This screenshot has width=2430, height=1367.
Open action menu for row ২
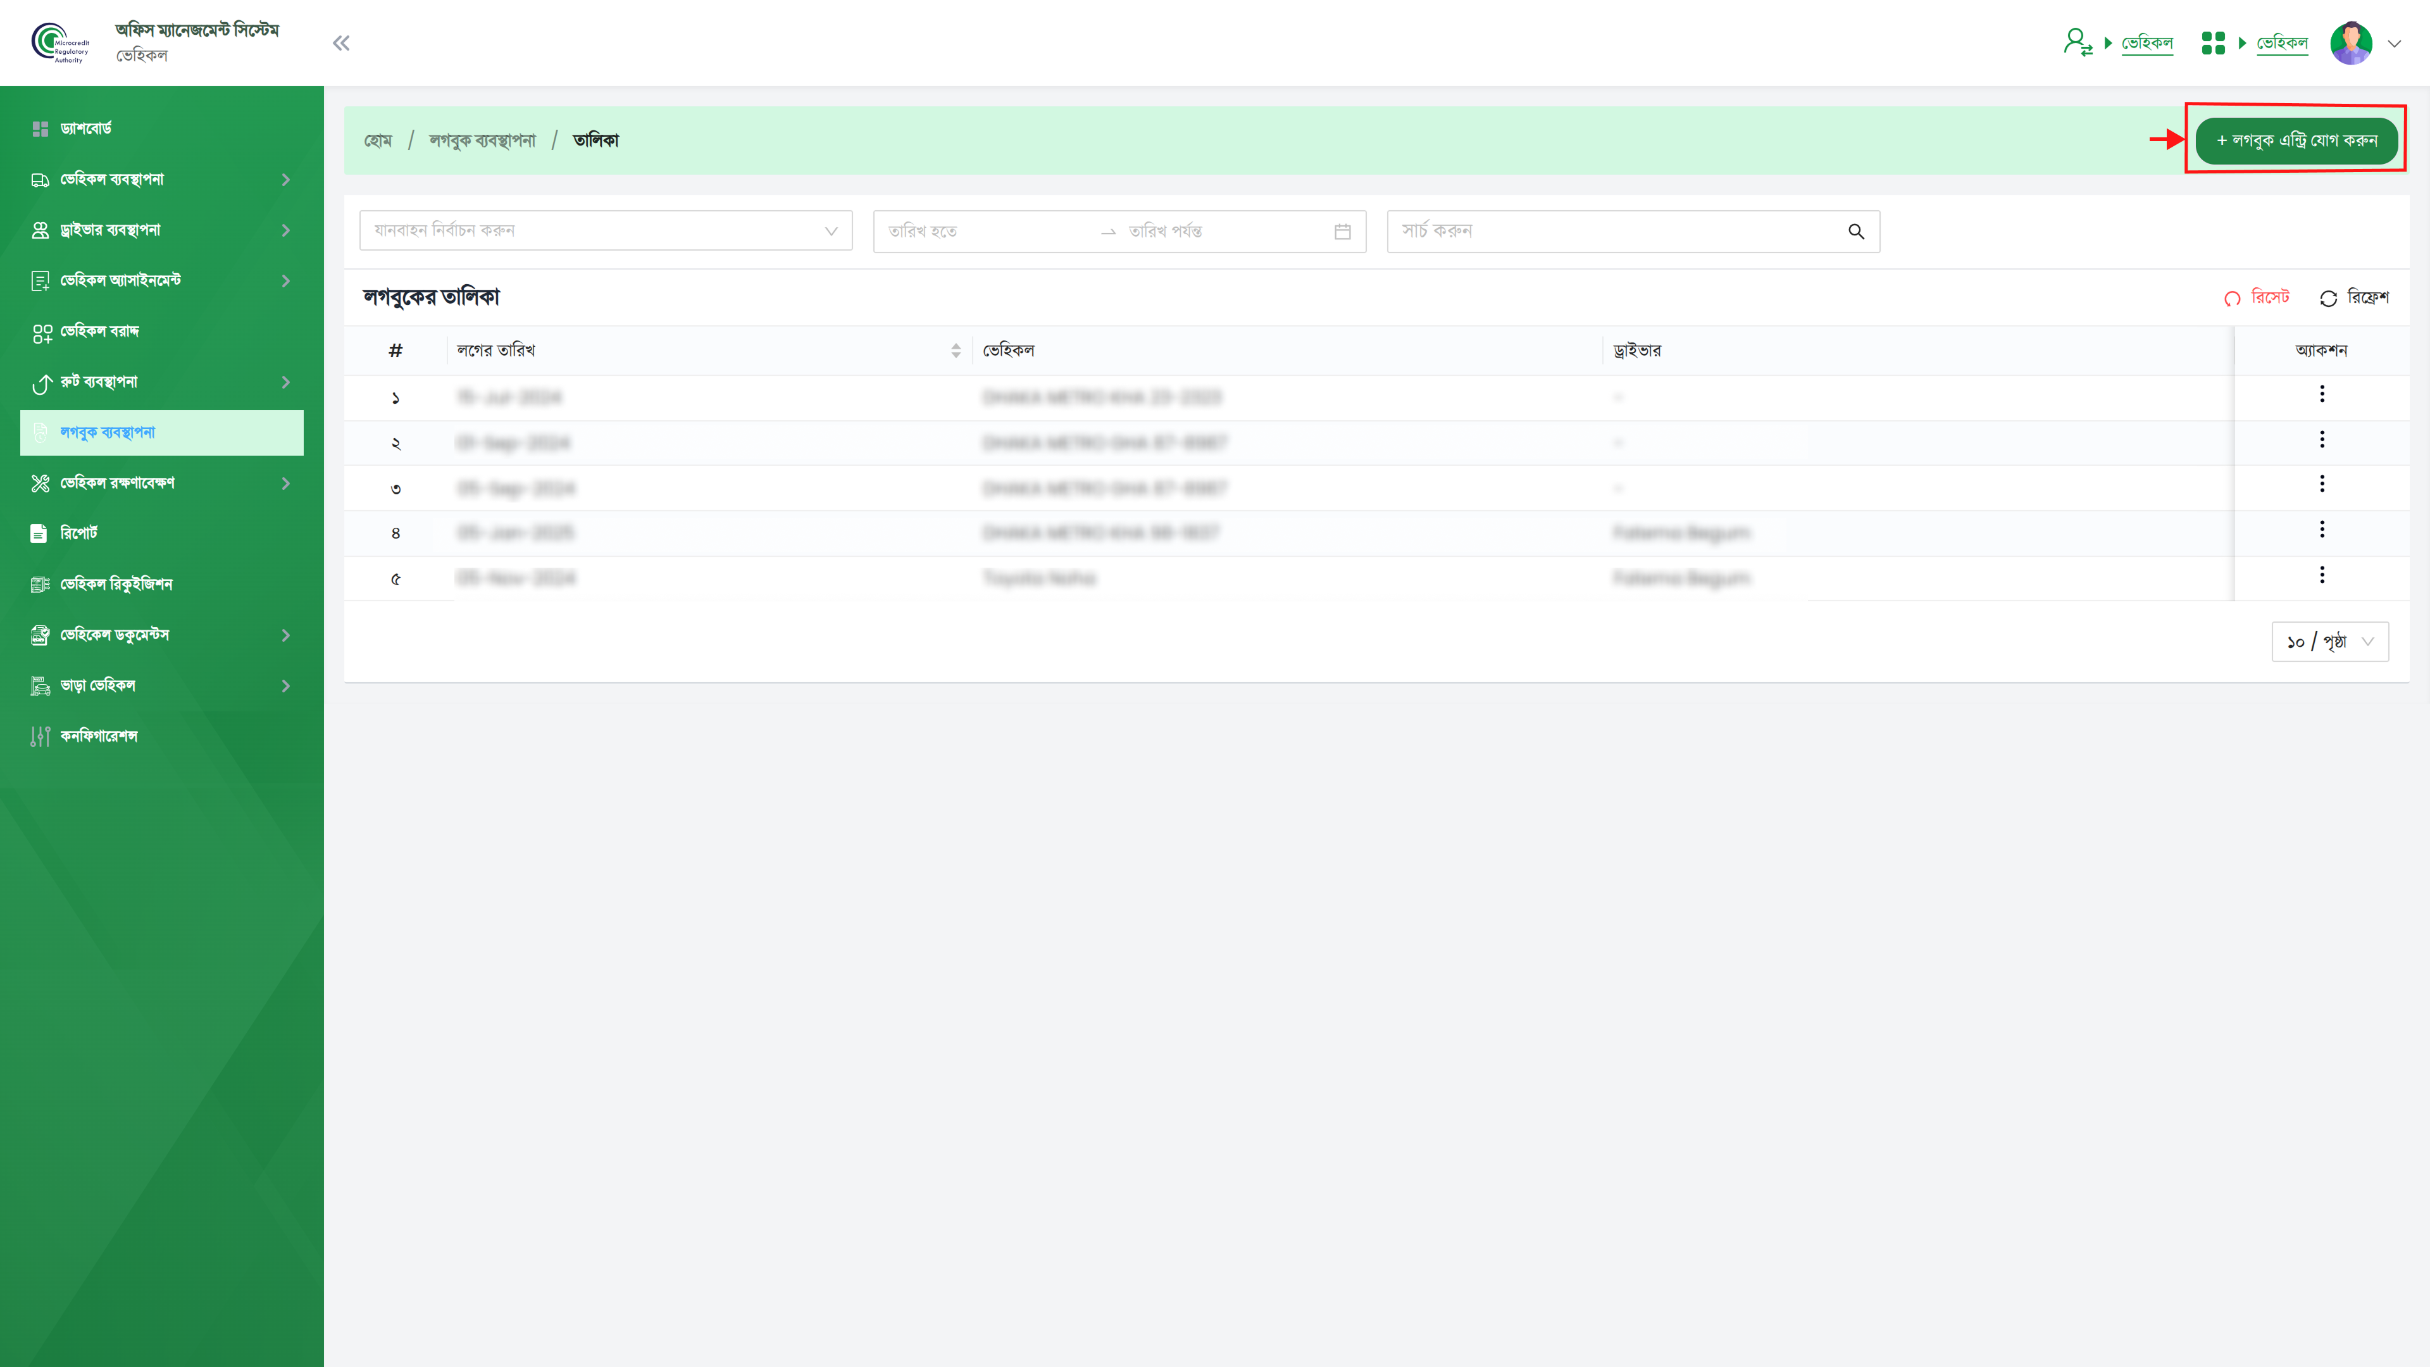(x=2322, y=440)
